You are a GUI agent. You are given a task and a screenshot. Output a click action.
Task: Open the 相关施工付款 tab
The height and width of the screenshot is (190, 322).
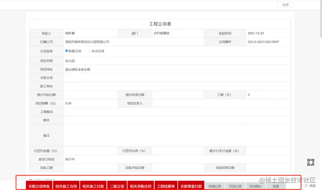(93, 186)
